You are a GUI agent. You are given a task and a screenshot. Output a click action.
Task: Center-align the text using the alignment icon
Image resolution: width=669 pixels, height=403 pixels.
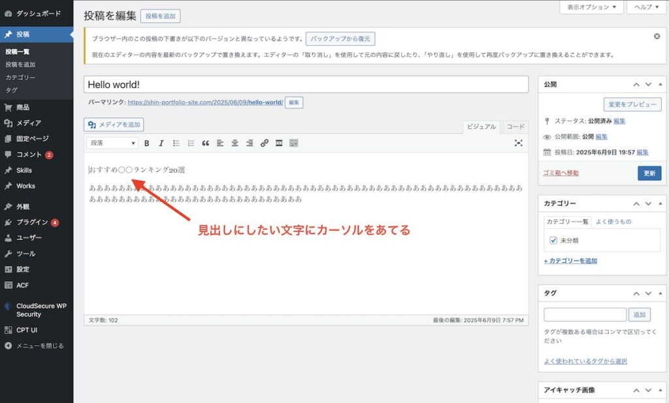point(235,143)
